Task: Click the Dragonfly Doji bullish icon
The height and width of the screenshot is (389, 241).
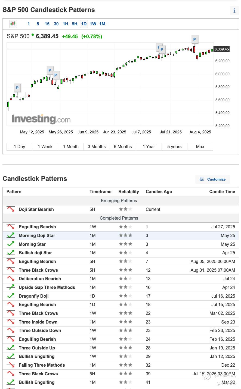Action: (11, 296)
